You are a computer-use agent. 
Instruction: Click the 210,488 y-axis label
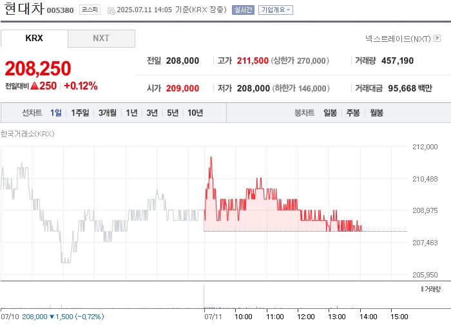(425, 179)
